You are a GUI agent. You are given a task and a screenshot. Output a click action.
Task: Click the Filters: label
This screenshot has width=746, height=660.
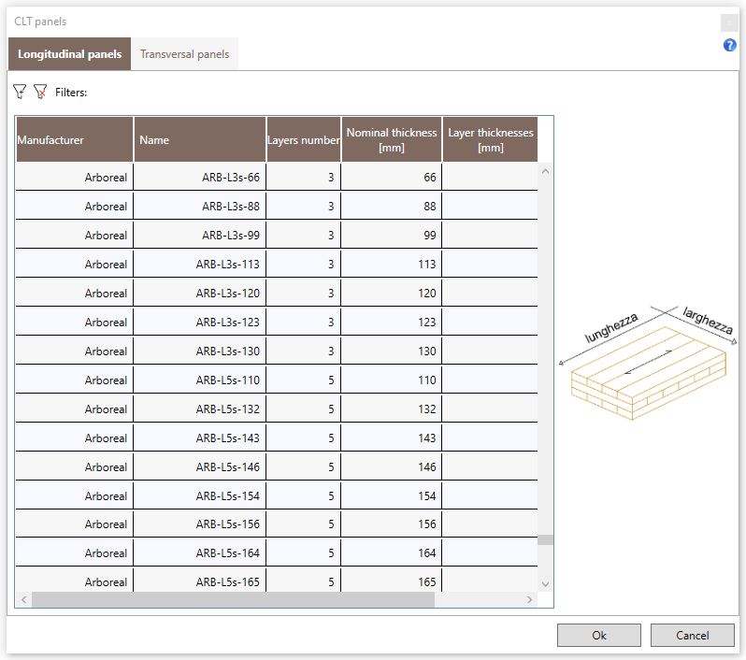(x=71, y=93)
